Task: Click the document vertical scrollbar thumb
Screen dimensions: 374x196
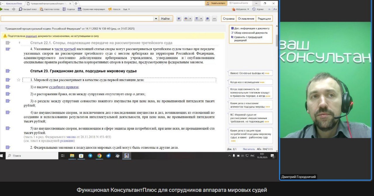Action: (277, 40)
